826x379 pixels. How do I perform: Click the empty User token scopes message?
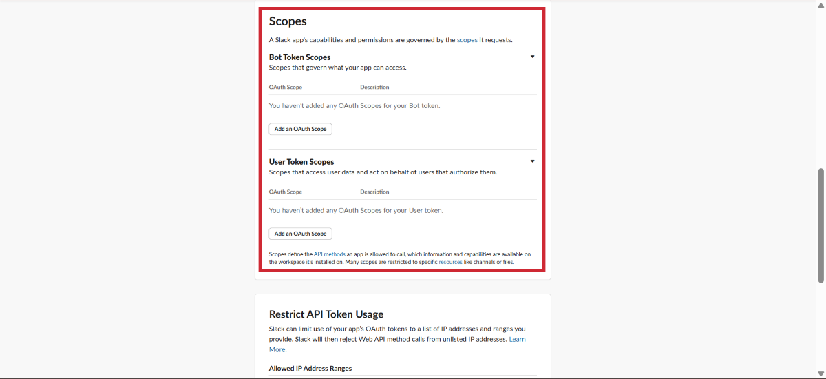[x=355, y=211]
